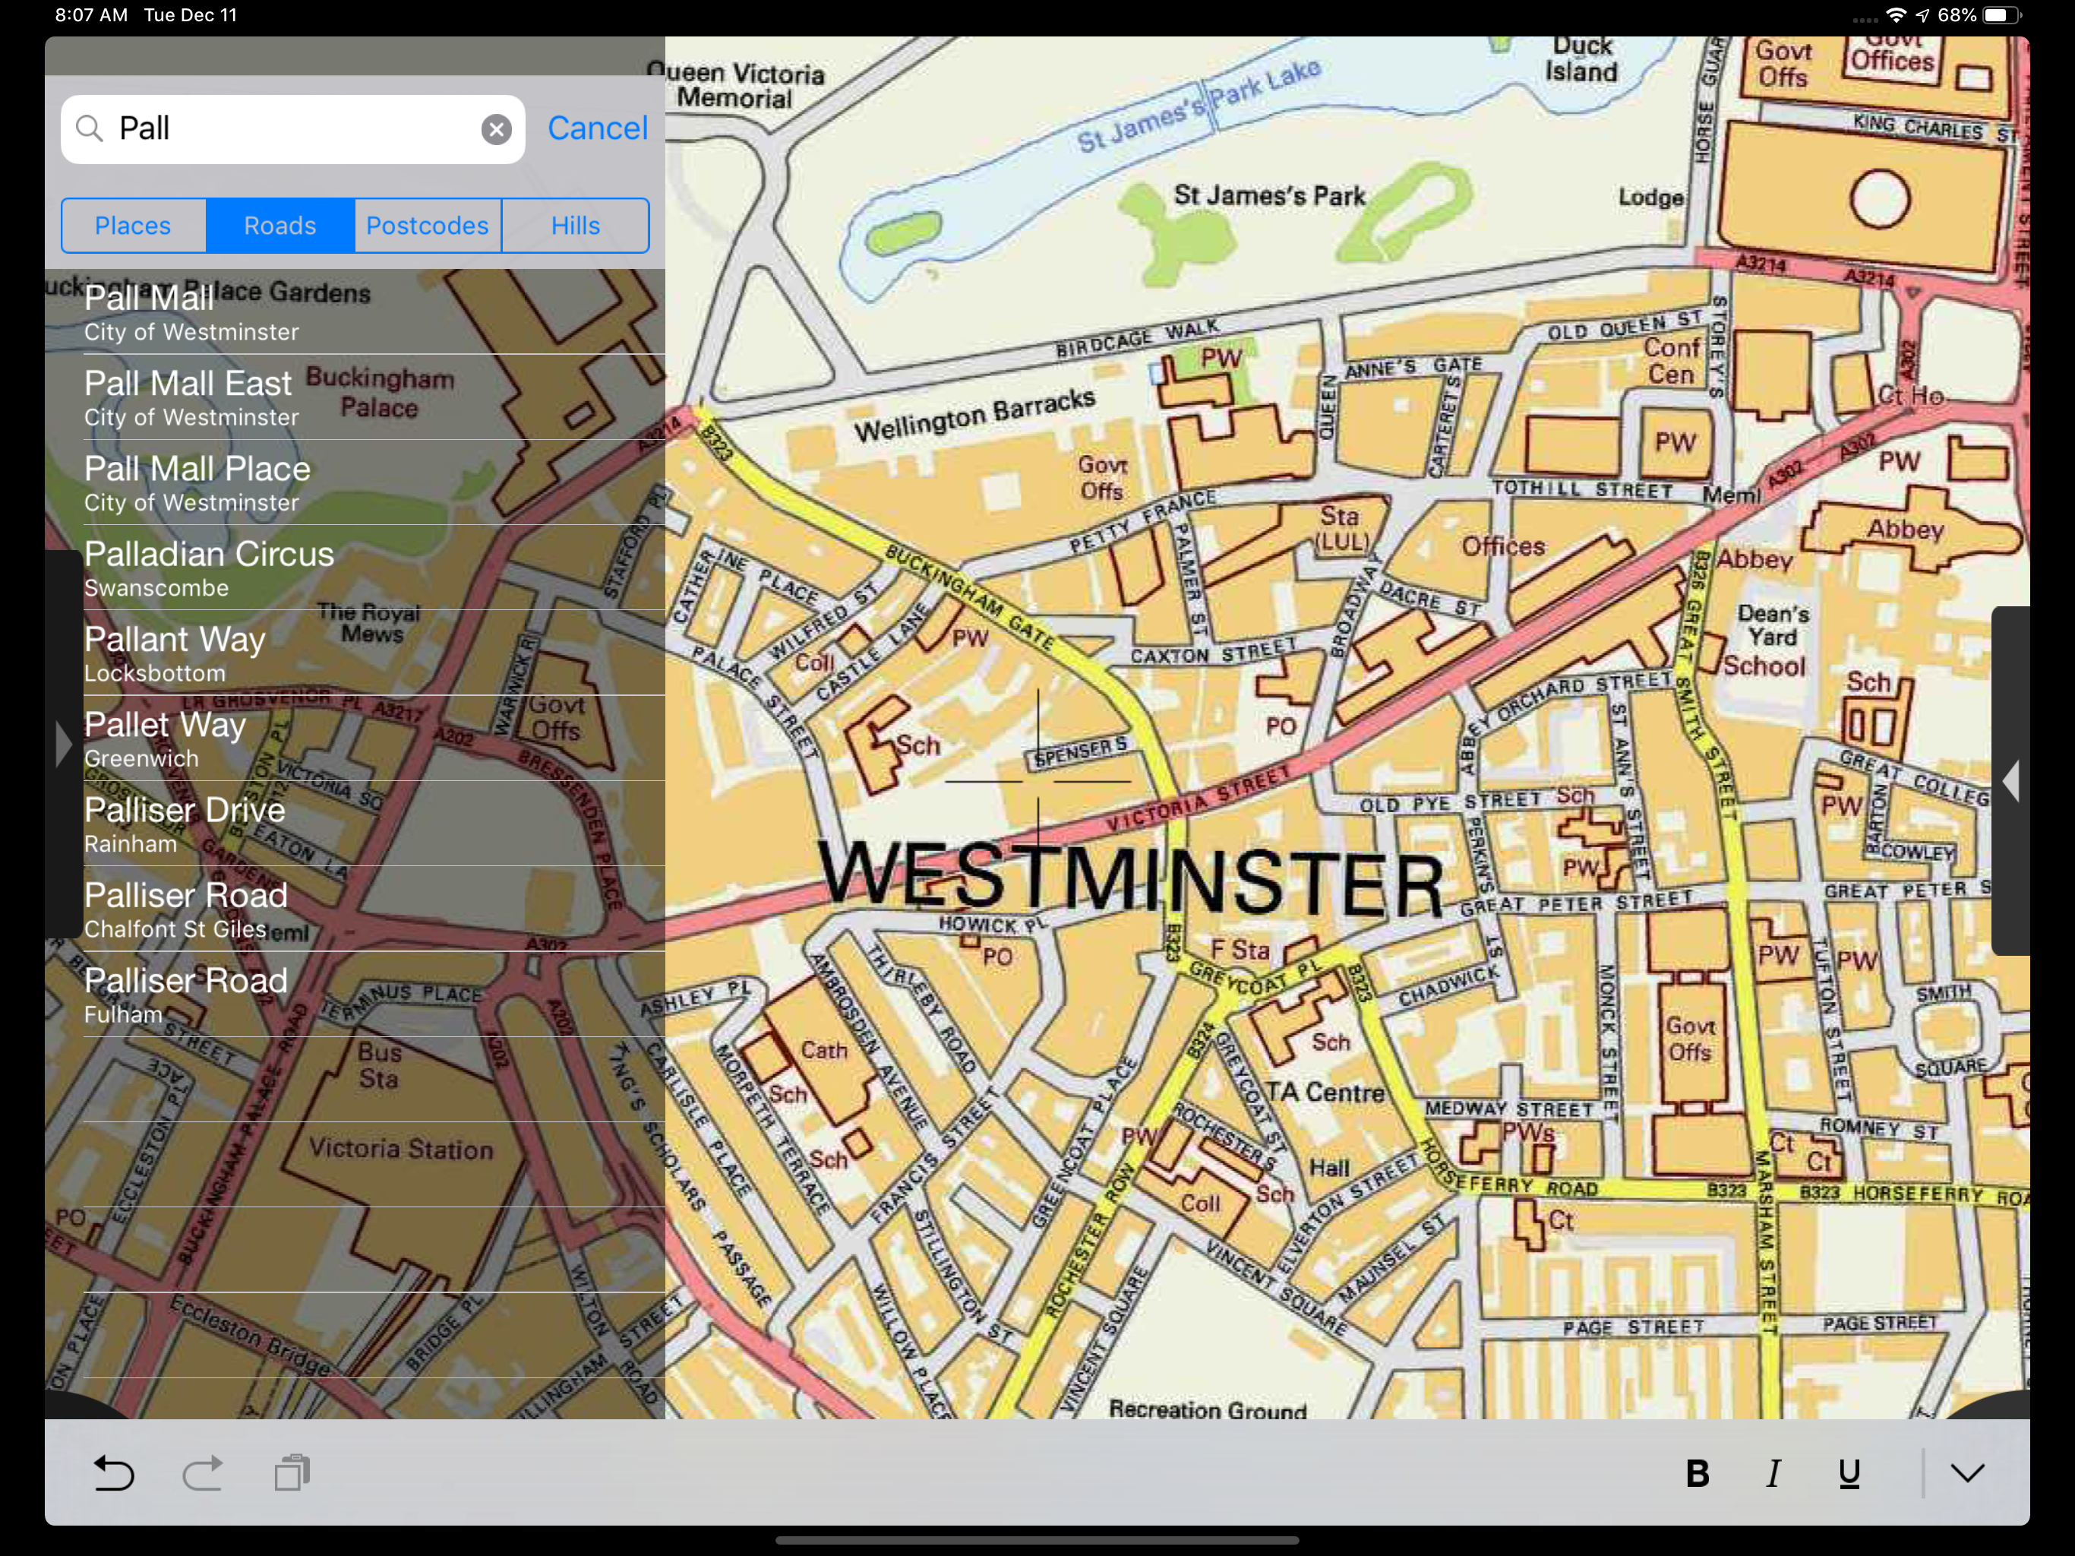Screen dimensions: 2075x1556
Task: Expand the left side panel arrow
Action: point(63,743)
